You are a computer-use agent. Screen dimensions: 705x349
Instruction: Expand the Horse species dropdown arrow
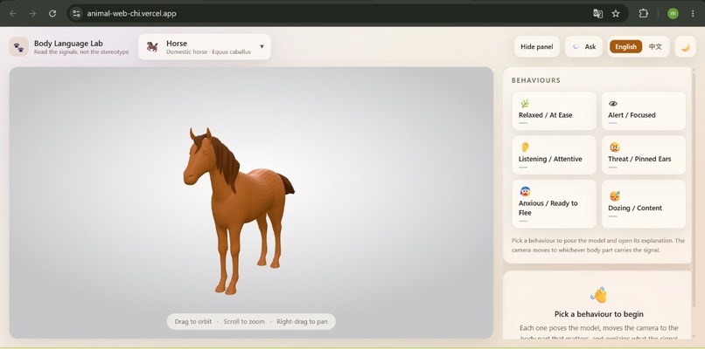[262, 46]
